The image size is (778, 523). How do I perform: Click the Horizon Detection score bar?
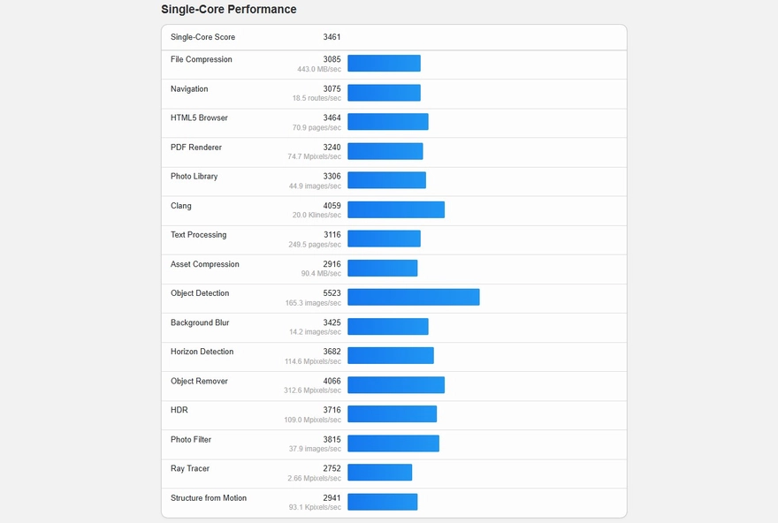point(390,355)
